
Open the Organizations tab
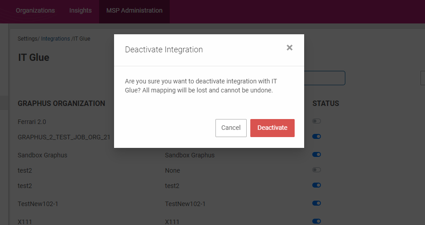point(35,10)
